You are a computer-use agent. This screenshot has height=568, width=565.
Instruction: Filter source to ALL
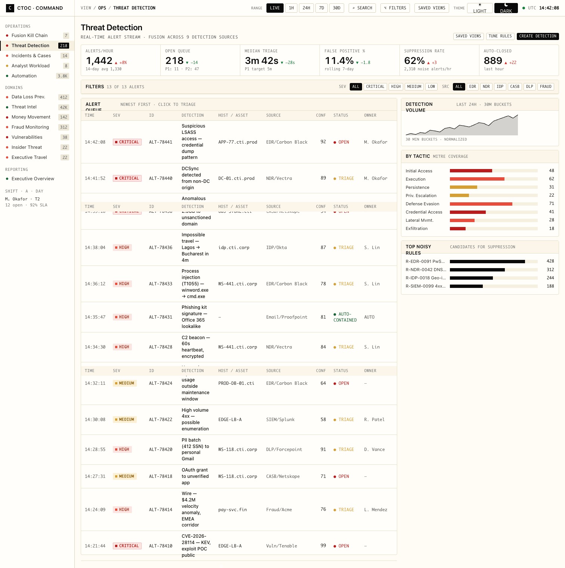[459, 87]
